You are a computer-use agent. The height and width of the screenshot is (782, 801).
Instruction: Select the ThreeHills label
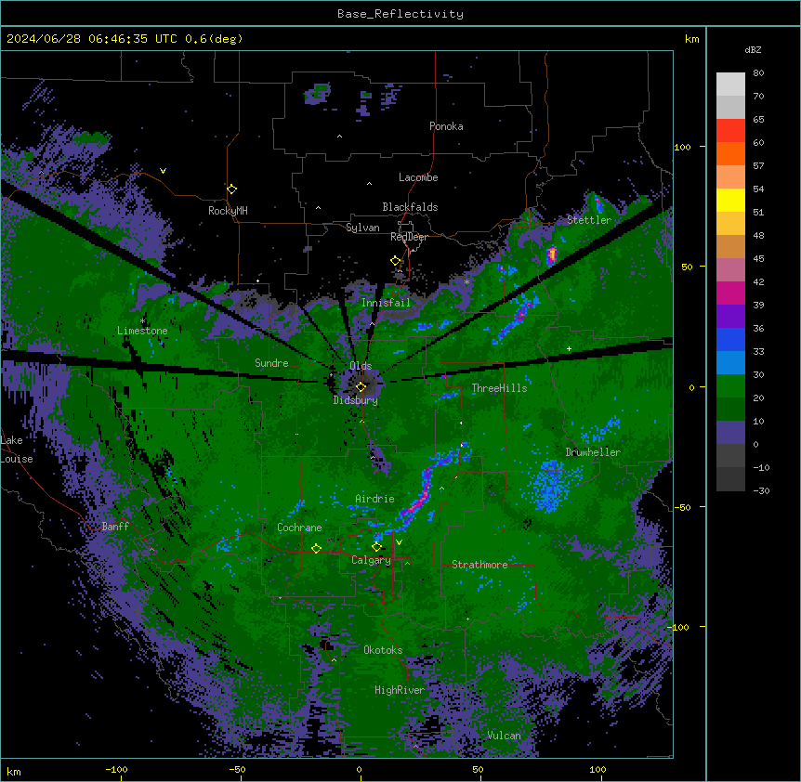[499, 388]
